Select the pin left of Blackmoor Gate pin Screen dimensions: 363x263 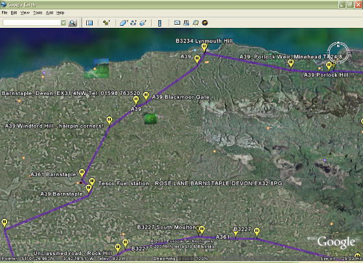point(136,100)
